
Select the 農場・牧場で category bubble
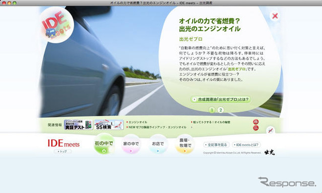185,144
